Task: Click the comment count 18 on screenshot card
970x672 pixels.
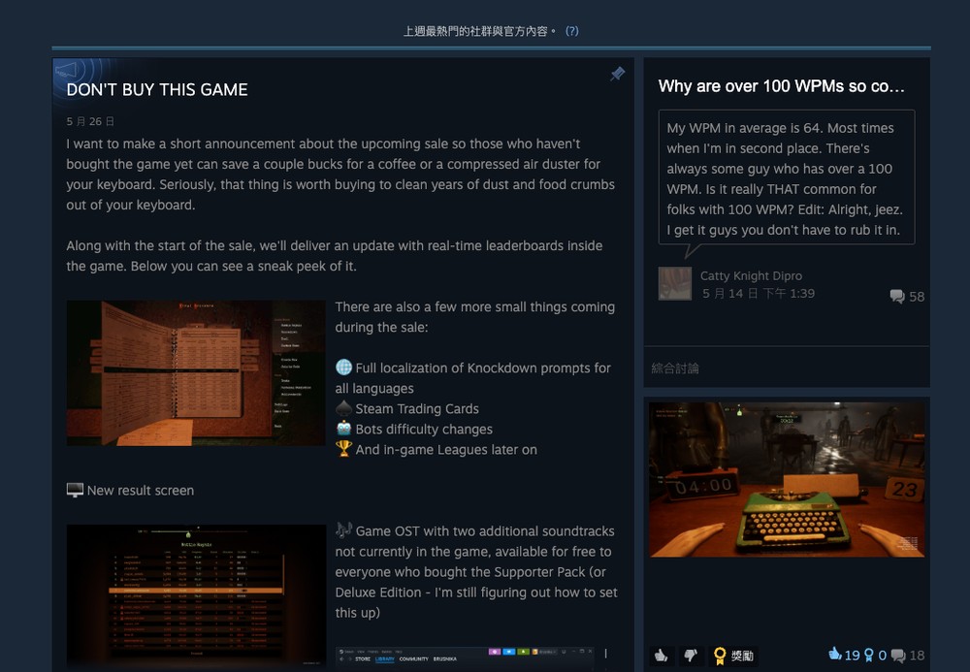Action: pyautogui.click(x=908, y=656)
